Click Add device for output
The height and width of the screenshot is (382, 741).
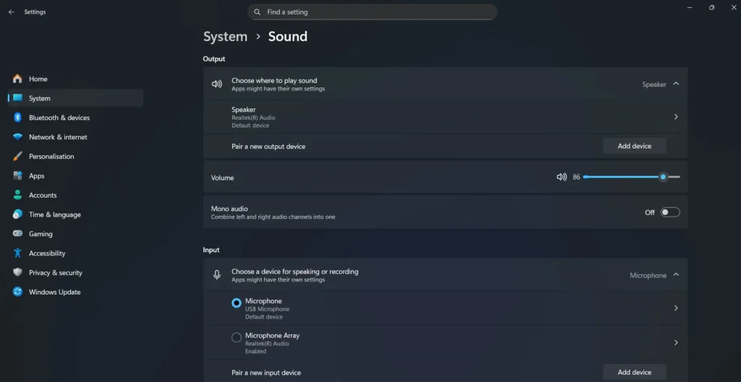point(635,146)
